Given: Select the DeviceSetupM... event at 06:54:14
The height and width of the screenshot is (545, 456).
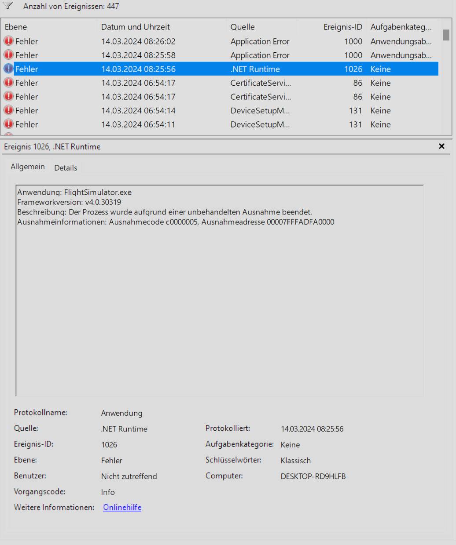Looking at the screenshot, I should point(220,110).
